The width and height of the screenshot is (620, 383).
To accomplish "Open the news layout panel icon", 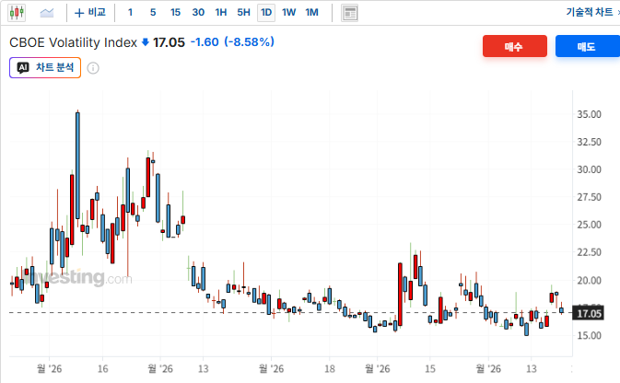I will (x=349, y=13).
